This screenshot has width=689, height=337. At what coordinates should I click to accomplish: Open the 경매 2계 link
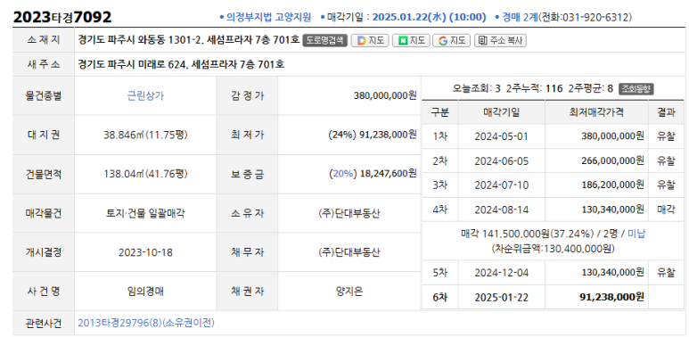pyautogui.click(x=520, y=17)
